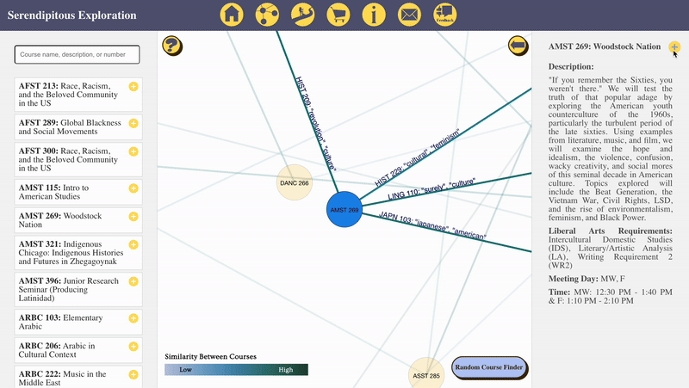Open AFST 300: Race, Racism course entry
This screenshot has width=689, height=388.
pyautogui.click(x=78, y=159)
